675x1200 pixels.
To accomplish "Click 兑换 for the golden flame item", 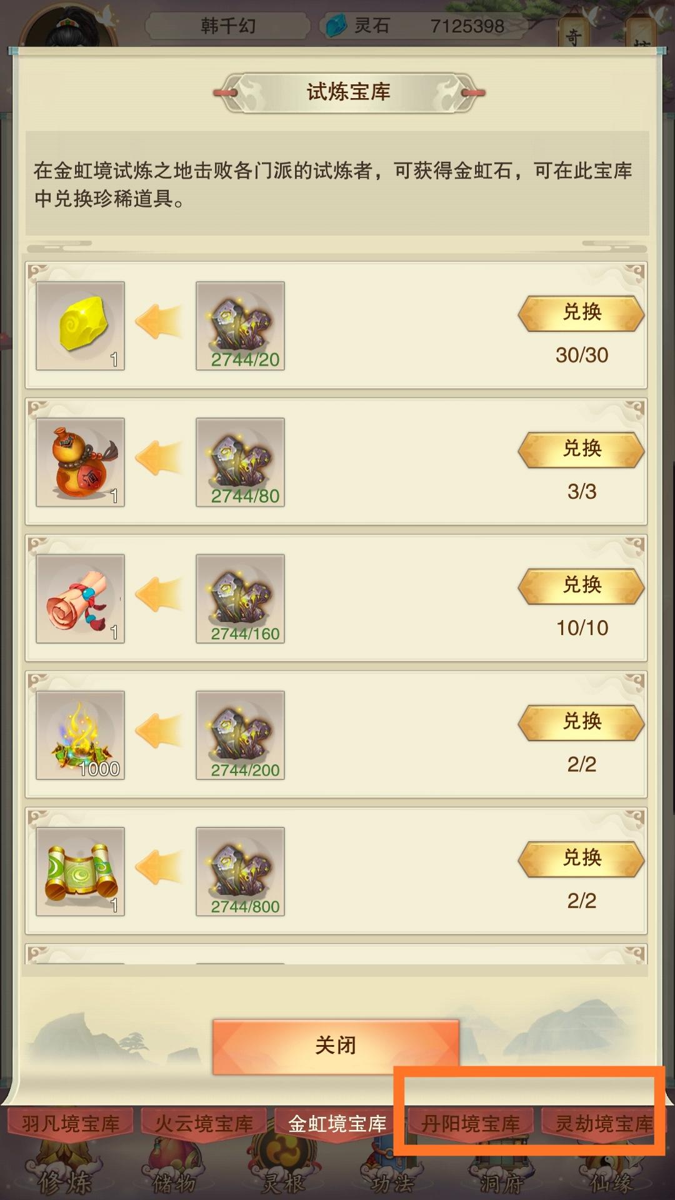I will point(581,722).
